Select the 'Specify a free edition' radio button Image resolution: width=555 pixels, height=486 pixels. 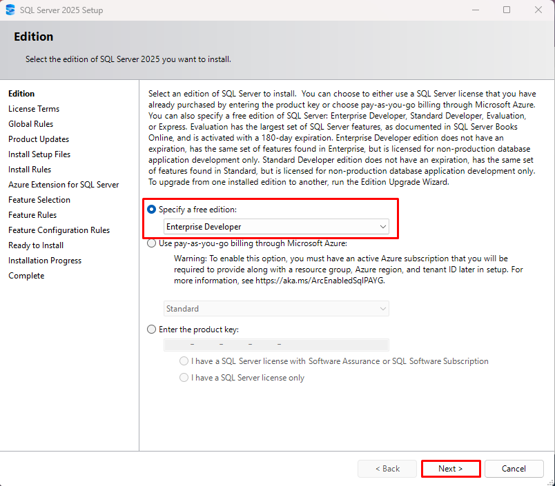click(151, 210)
